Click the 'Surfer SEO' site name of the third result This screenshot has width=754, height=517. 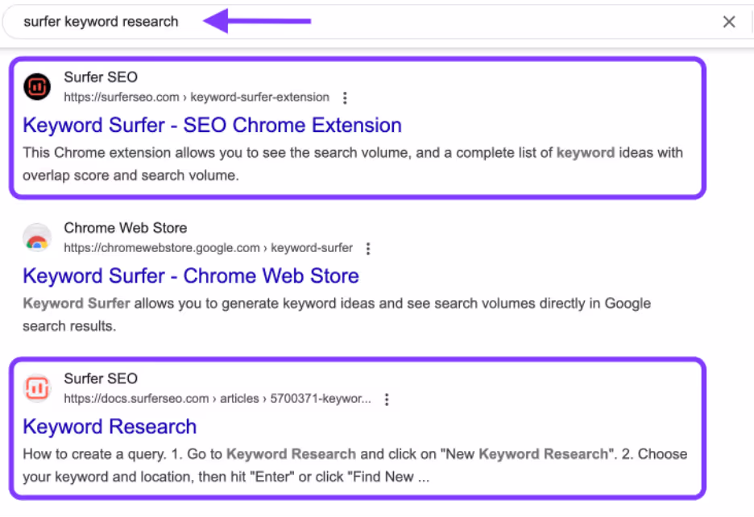(x=101, y=378)
